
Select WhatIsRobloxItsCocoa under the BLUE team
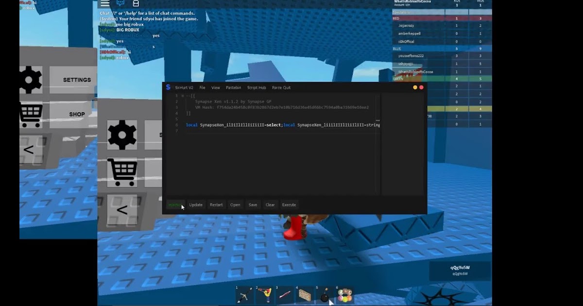coord(442,72)
